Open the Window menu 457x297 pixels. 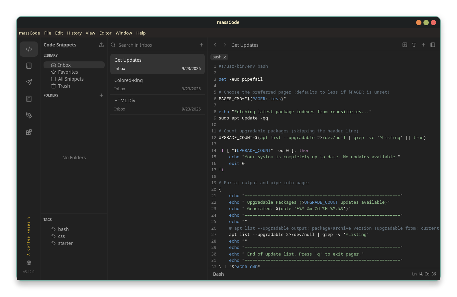tap(124, 33)
